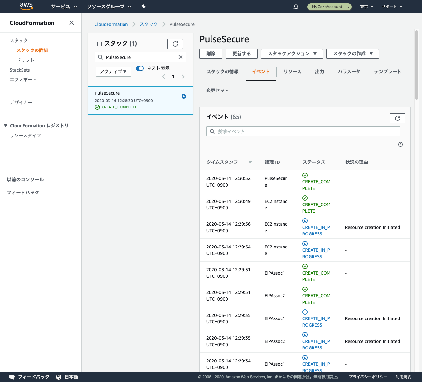This screenshot has height=382, width=422.
Task: Open the MyCorpAccount account dropdown
Action: pos(329,7)
